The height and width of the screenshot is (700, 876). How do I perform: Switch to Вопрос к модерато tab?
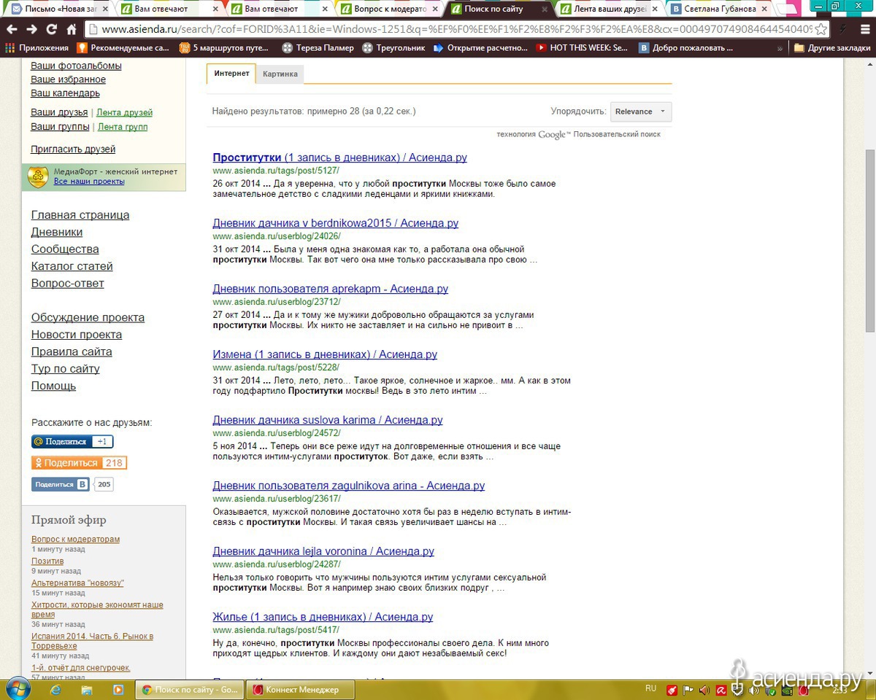[x=388, y=9]
